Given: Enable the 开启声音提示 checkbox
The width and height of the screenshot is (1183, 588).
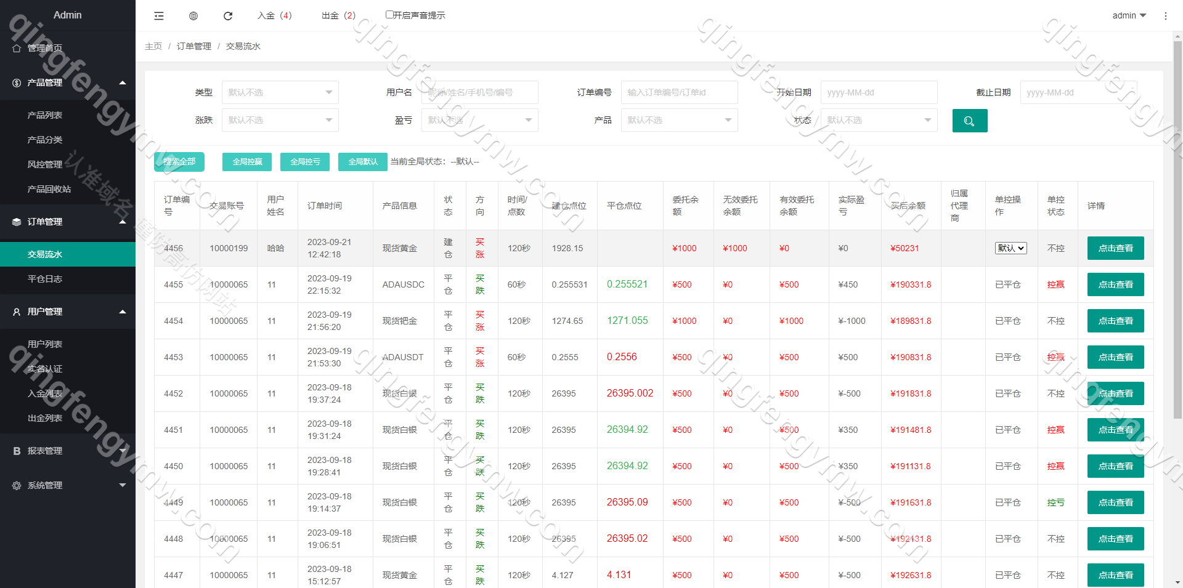Looking at the screenshot, I should (x=389, y=14).
